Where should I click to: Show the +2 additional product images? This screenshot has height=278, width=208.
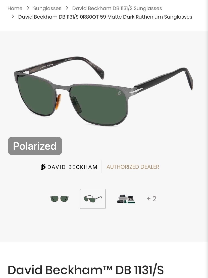[x=151, y=199]
